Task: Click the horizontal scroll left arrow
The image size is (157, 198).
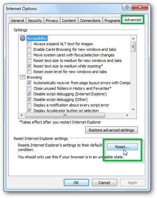Action: pyautogui.click(x=22, y=115)
